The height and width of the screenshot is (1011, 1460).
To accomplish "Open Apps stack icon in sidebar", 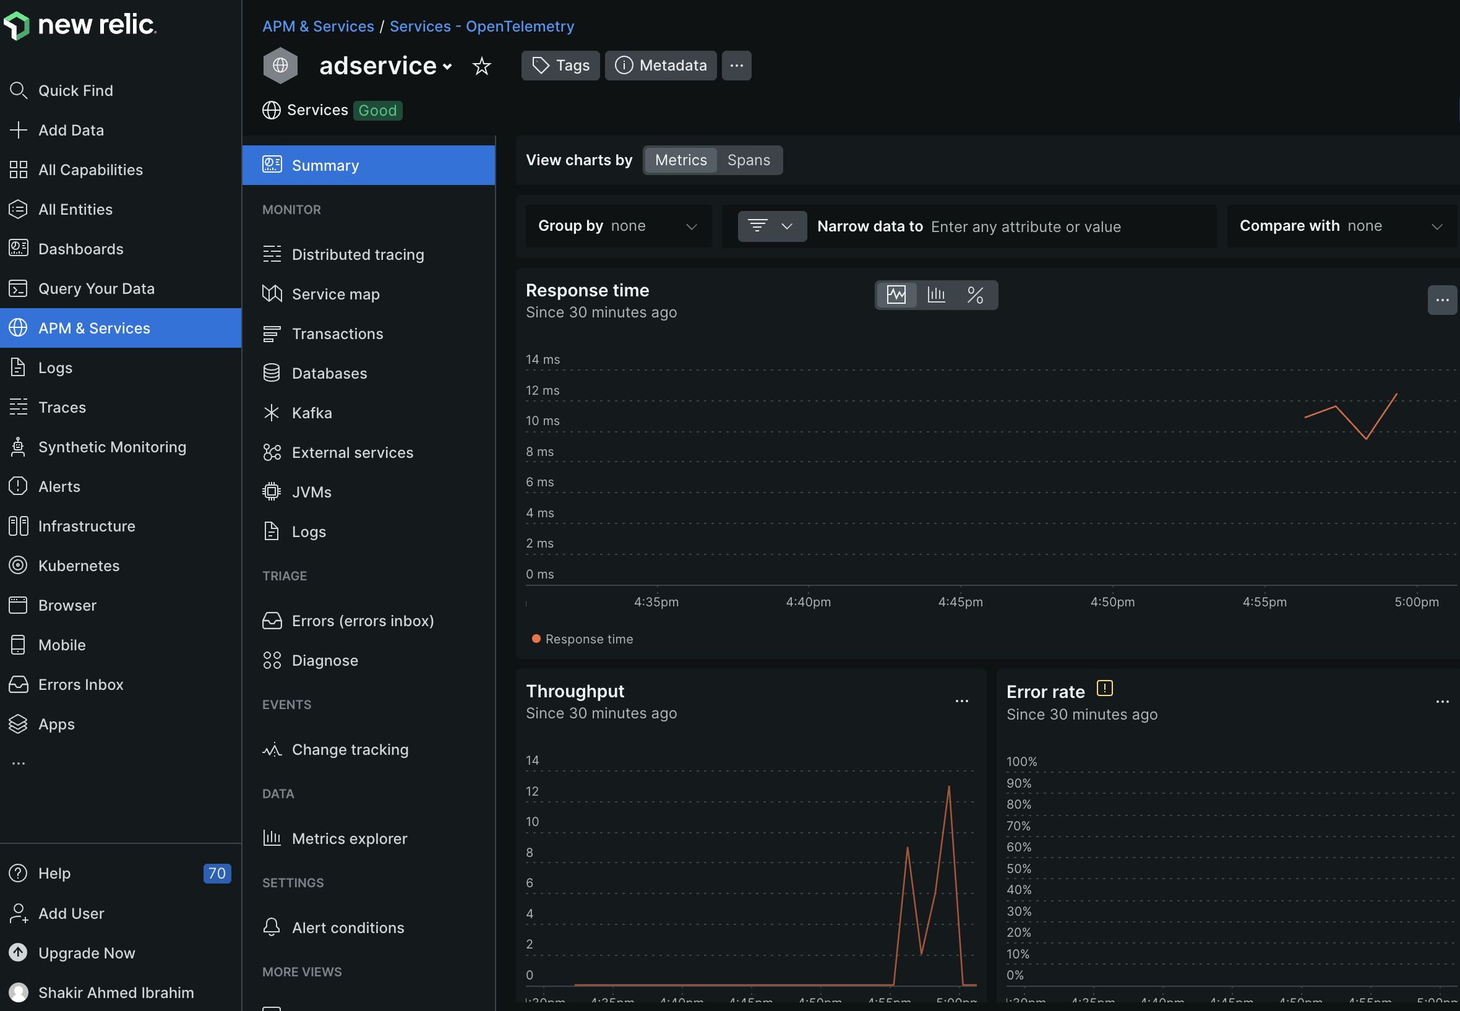I will [x=19, y=724].
